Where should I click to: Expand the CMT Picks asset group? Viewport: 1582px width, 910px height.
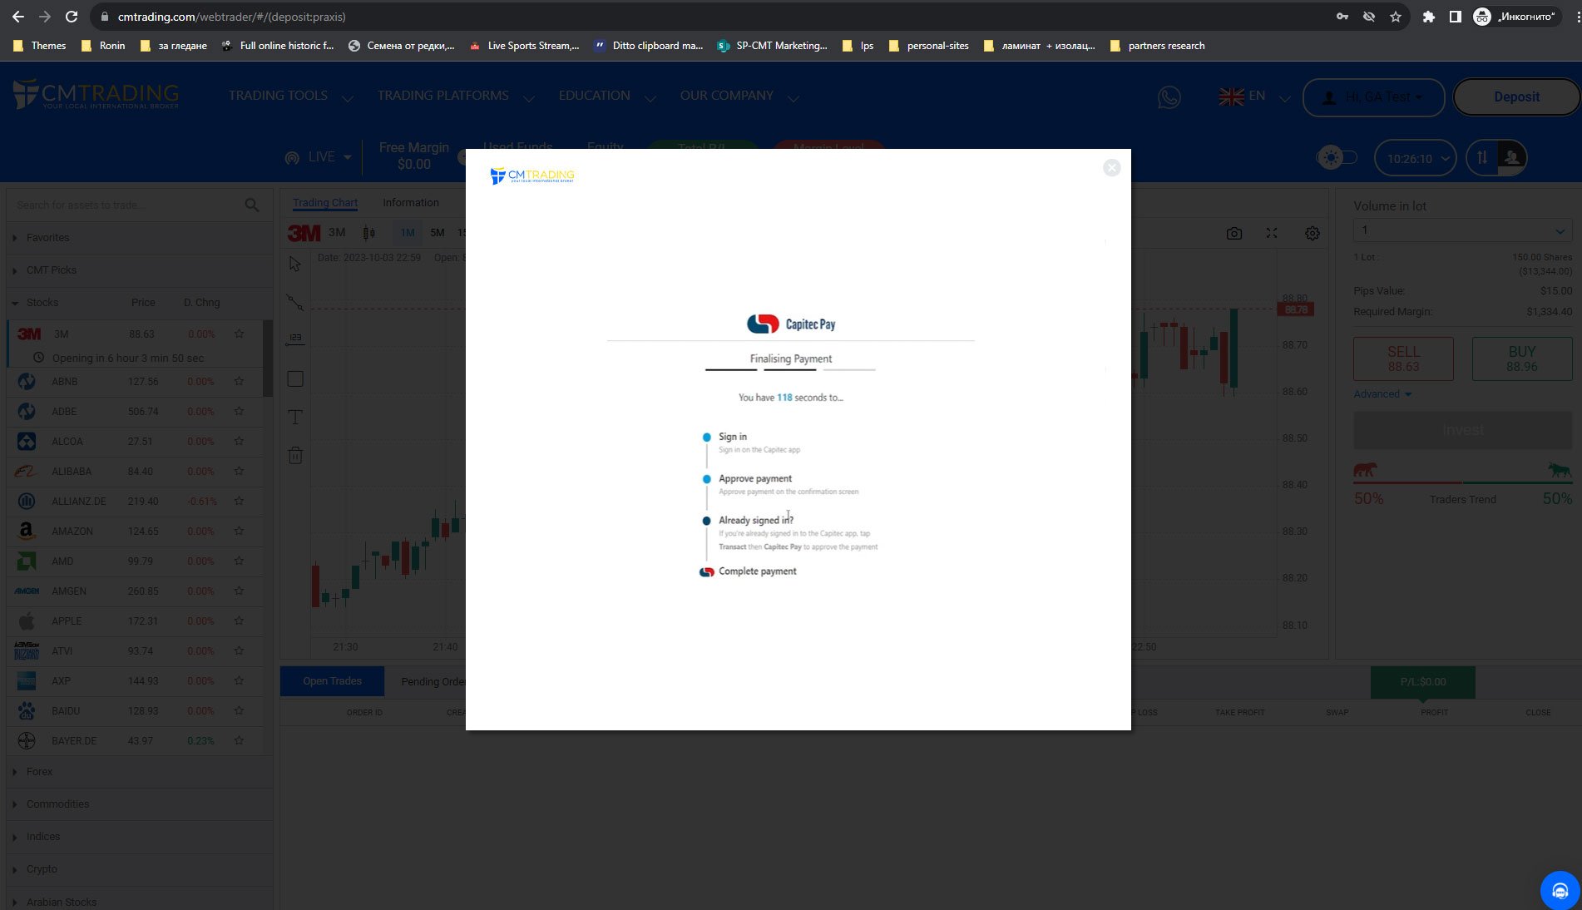pos(139,270)
